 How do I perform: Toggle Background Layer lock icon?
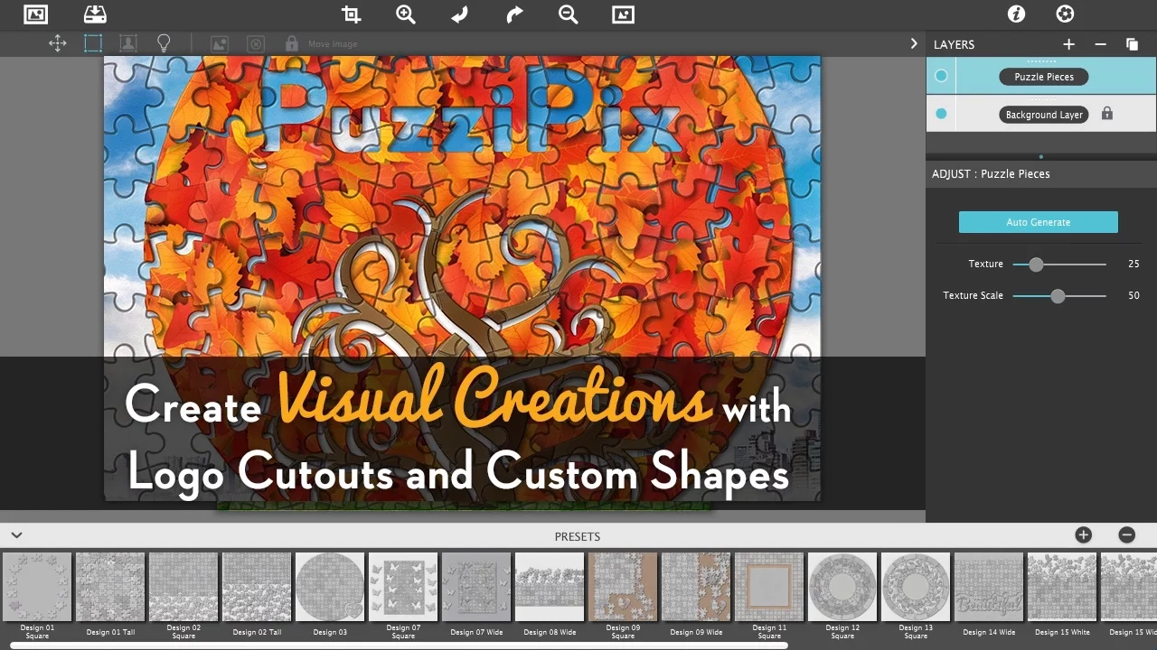point(1106,114)
